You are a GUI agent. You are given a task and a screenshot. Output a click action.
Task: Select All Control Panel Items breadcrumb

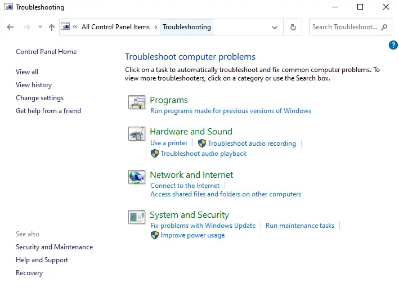point(115,27)
